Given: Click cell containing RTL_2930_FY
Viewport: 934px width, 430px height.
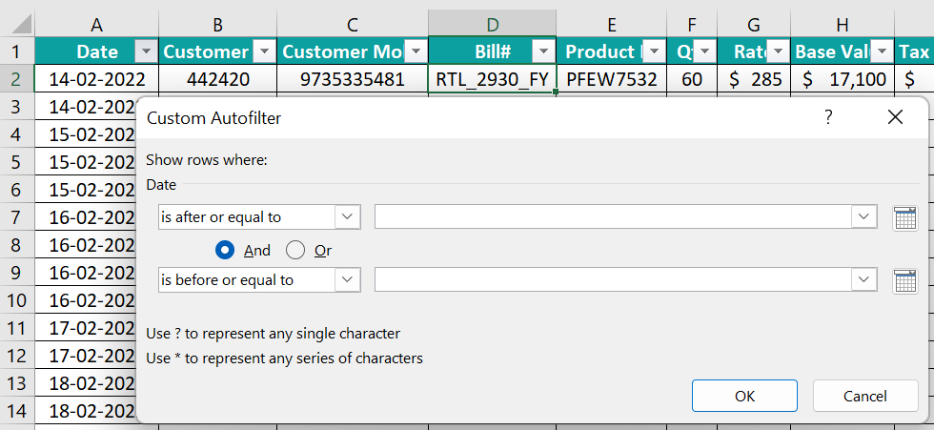Looking at the screenshot, I should pyautogui.click(x=492, y=79).
